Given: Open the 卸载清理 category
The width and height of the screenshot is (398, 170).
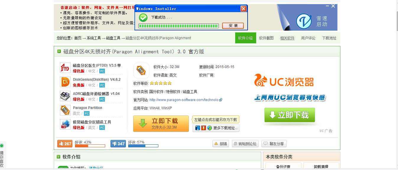Looking at the screenshot, I should (x=321, y=166).
